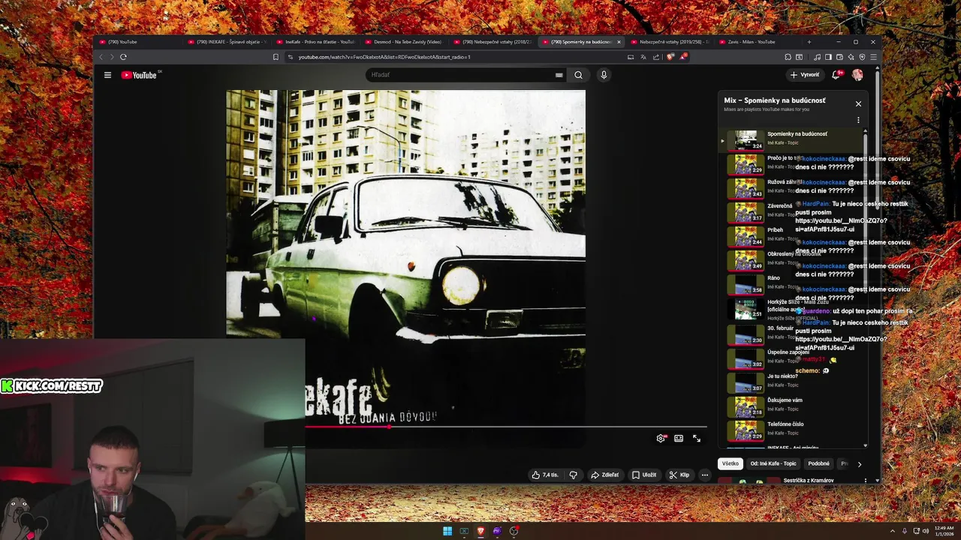
Task: Save the video via Uložiť
Action: (644, 475)
